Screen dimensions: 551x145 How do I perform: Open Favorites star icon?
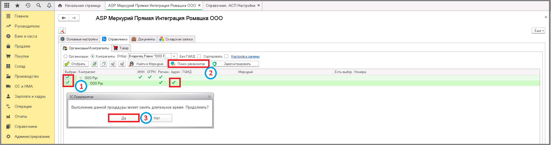pos(17,5)
